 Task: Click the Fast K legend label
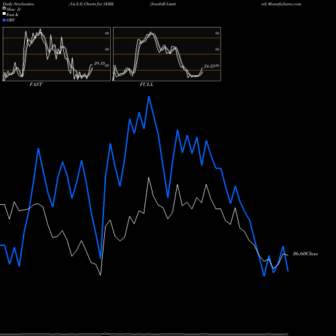click(13, 15)
